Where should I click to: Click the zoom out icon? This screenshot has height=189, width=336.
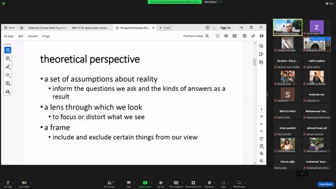coord(261,161)
